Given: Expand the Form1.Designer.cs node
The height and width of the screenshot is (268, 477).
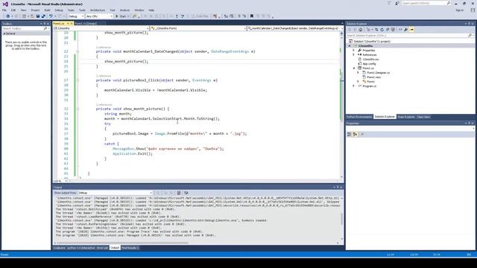Looking at the screenshot, I should (x=358, y=73).
